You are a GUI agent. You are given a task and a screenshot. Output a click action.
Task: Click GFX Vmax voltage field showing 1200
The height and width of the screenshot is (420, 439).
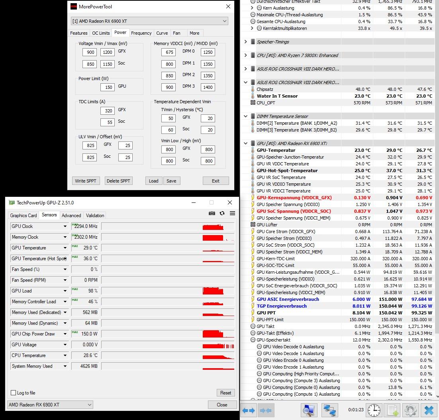(108, 52)
